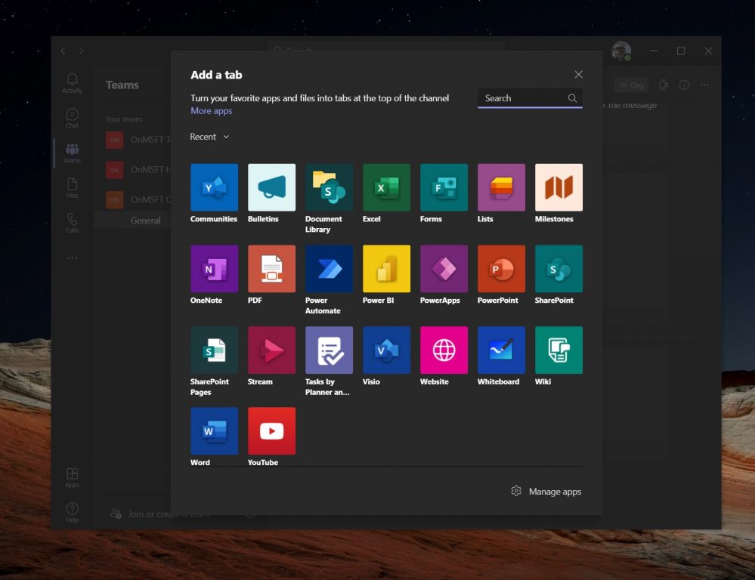Click the Power BI tile
The image size is (755, 580).
coord(386,269)
